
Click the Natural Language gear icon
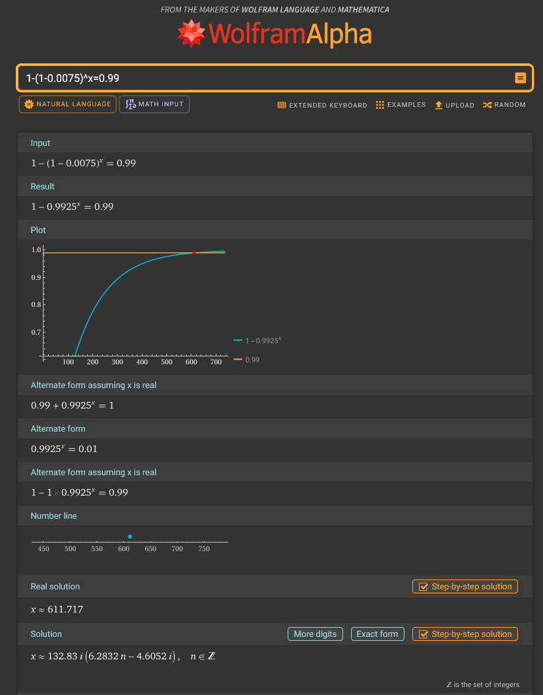29,104
